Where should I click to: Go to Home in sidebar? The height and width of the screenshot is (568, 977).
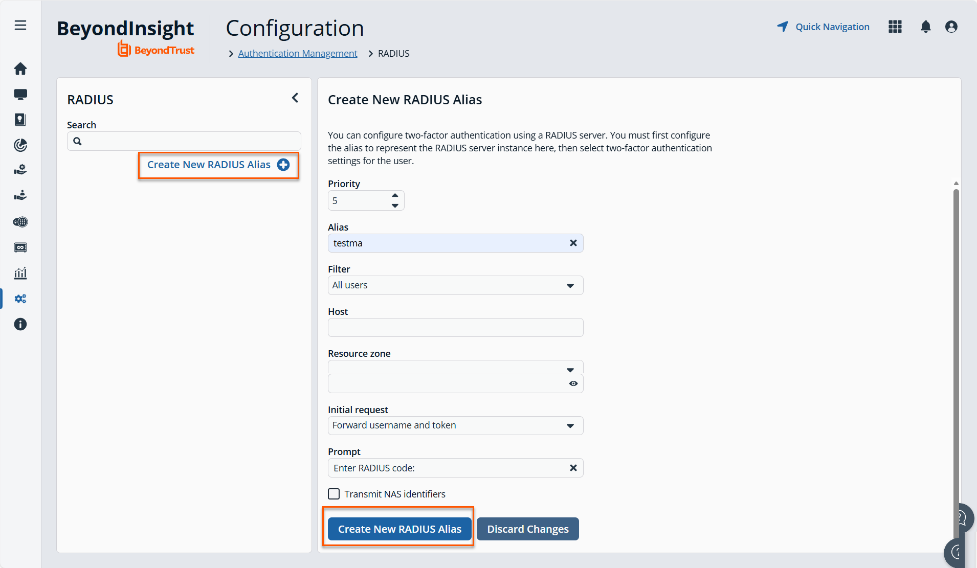pyautogui.click(x=20, y=69)
